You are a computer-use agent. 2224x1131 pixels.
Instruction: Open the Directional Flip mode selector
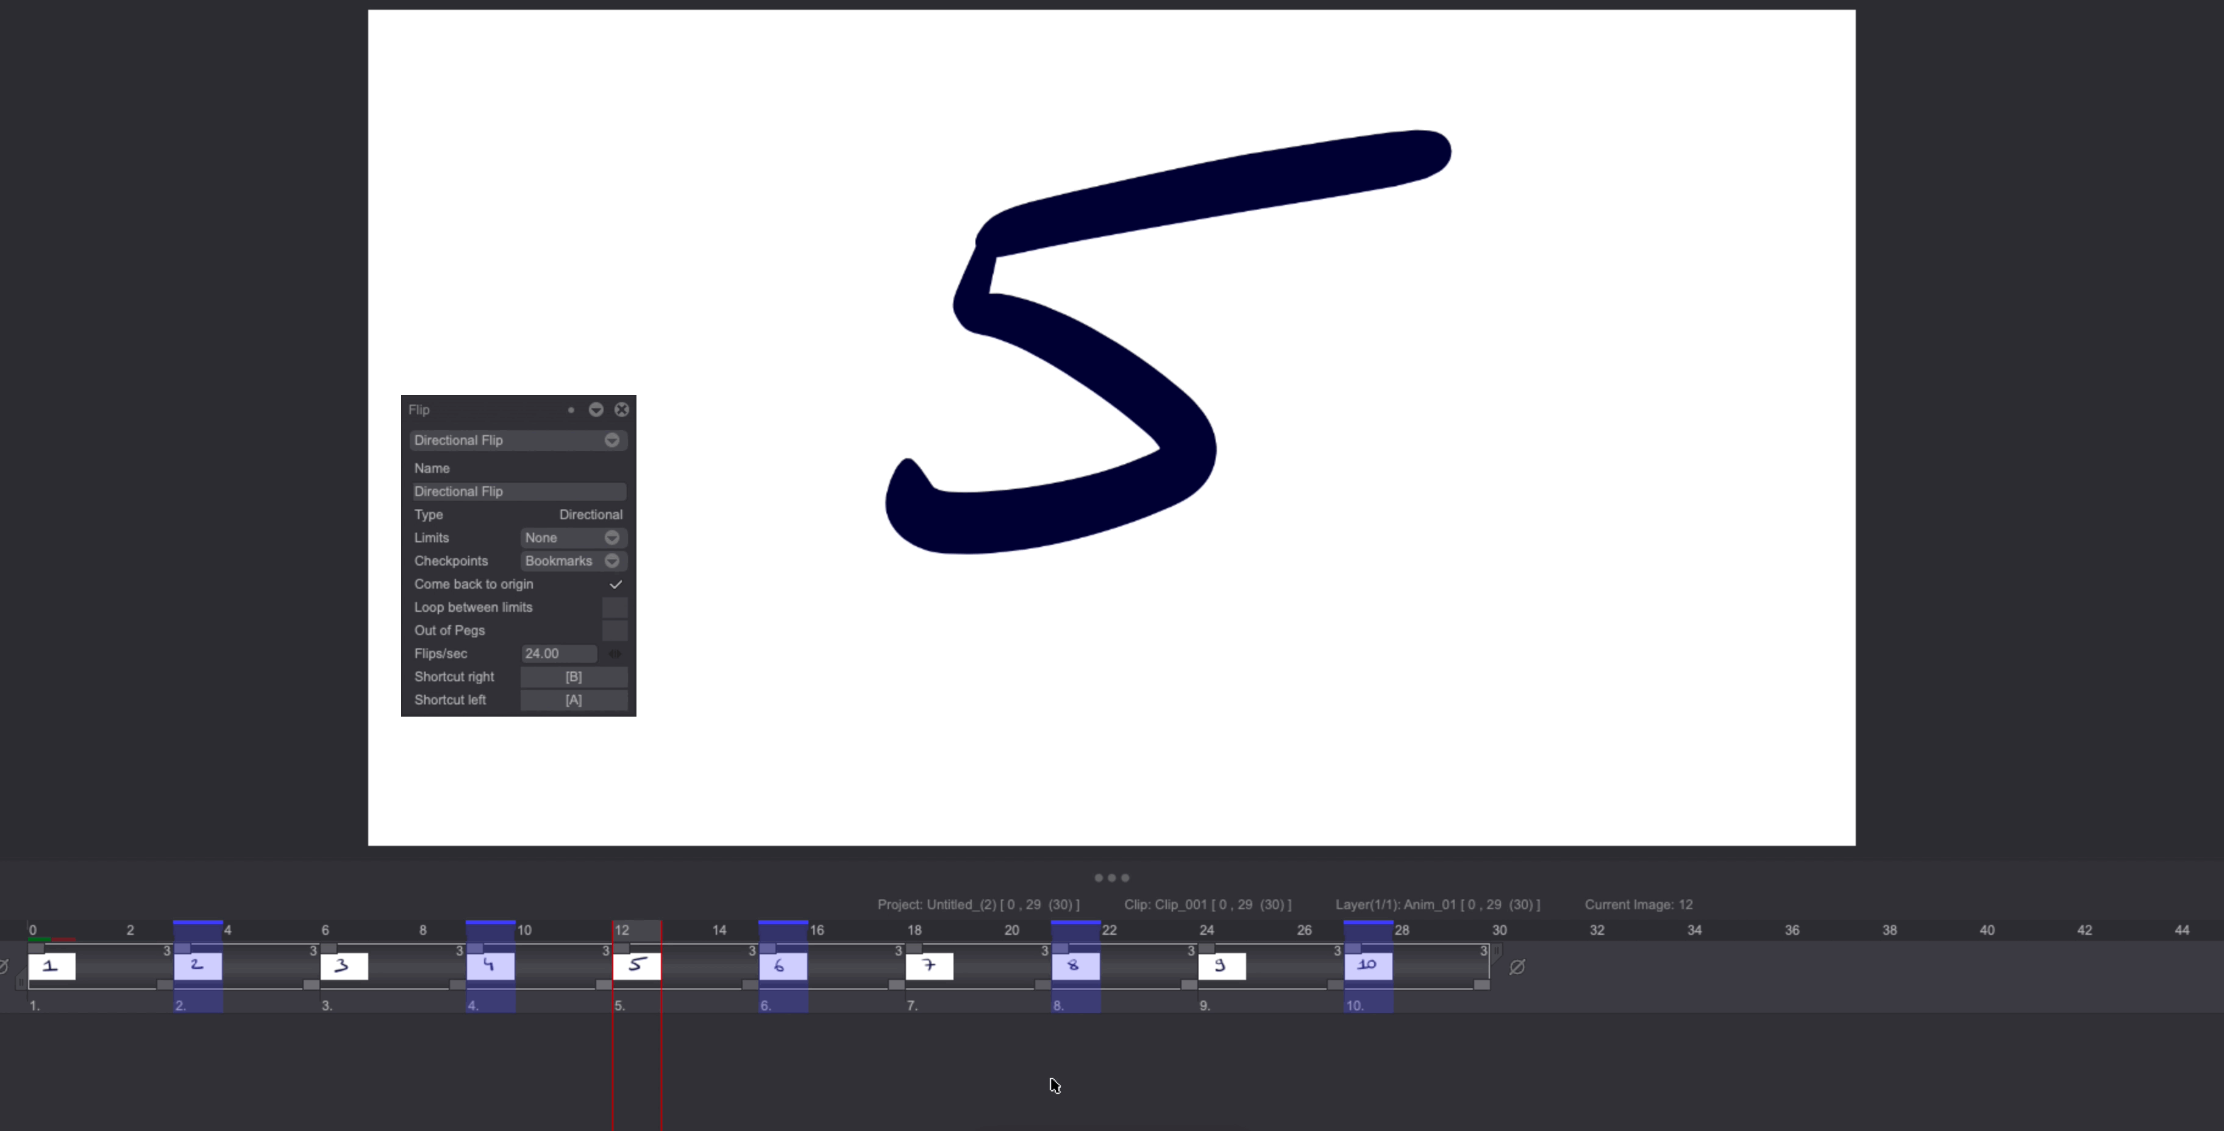point(517,440)
